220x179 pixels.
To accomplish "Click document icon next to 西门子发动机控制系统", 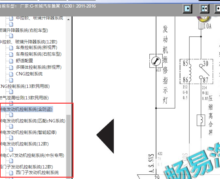I will [11, 173].
